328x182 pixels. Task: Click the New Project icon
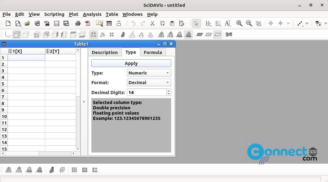(8, 23)
